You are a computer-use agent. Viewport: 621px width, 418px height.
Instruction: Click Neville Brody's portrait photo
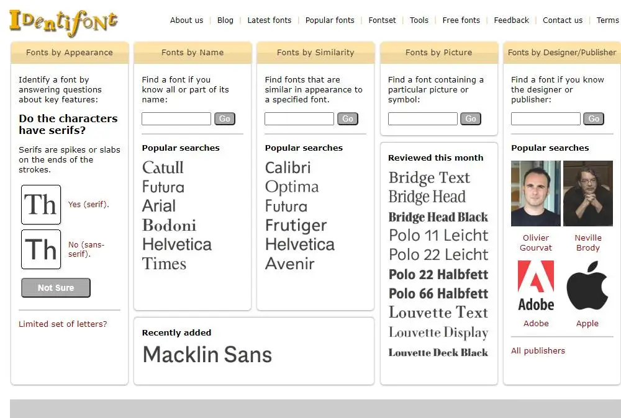tap(587, 193)
